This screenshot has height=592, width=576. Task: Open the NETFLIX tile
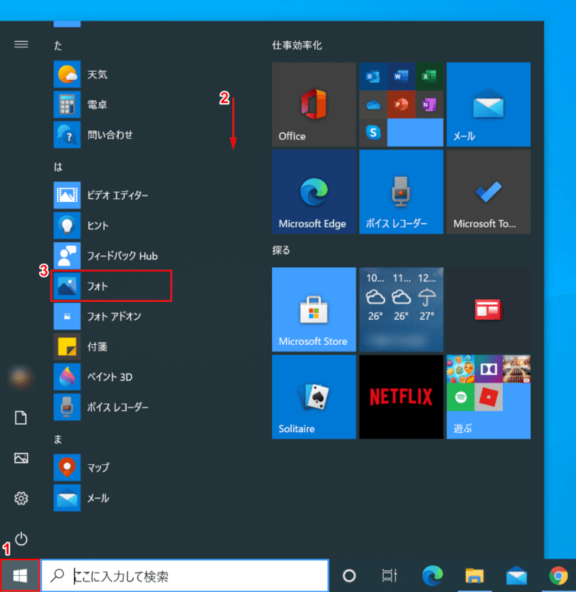click(401, 397)
